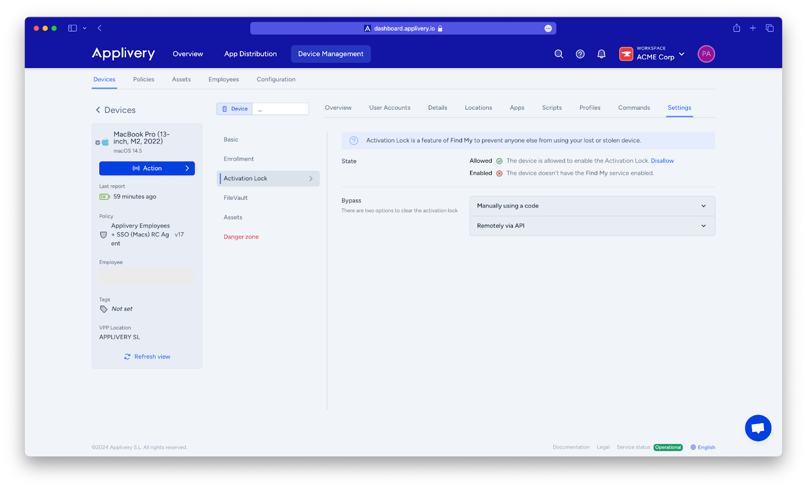Change language via English link
The height and width of the screenshot is (489, 807).
(x=706, y=447)
